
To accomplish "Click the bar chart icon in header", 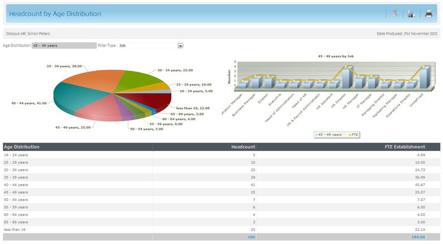I will pyautogui.click(x=412, y=14).
